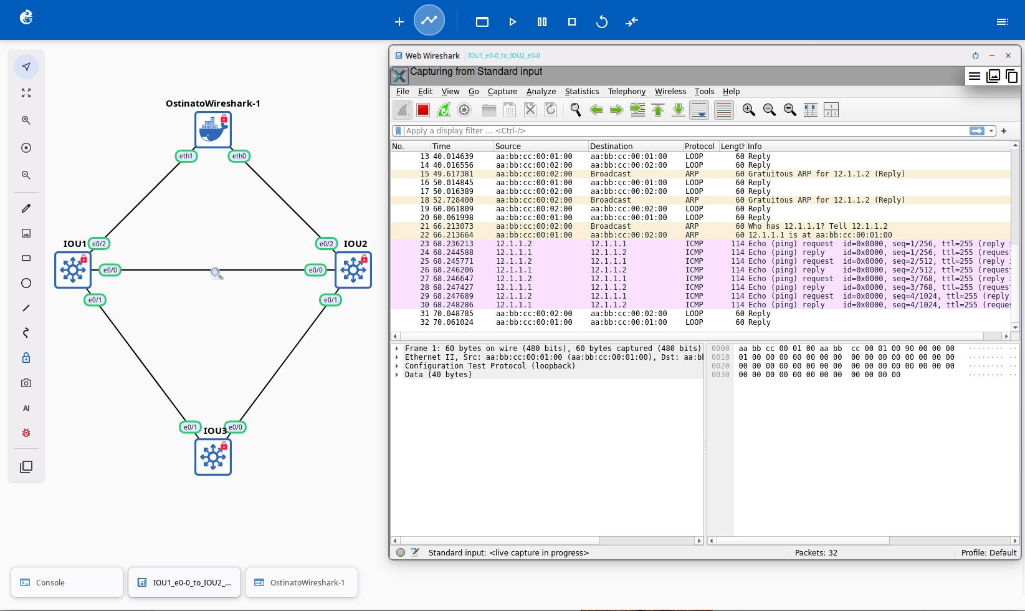Select the draw line tool
This screenshot has width=1025, height=611.
tap(26, 308)
